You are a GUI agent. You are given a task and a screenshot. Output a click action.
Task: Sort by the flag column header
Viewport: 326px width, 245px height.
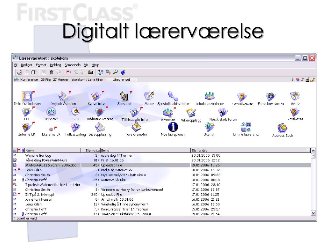point(19,150)
